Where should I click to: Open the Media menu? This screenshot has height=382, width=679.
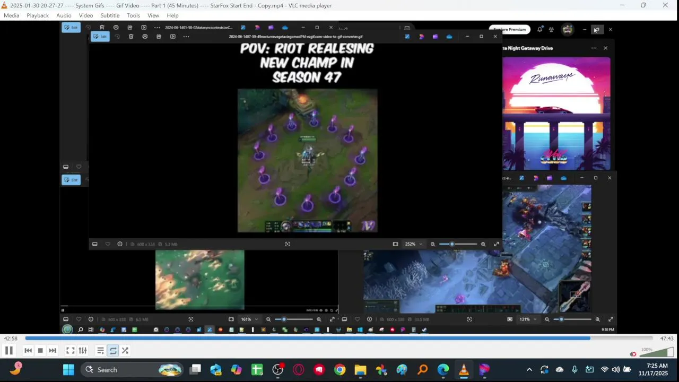point(12,15)
